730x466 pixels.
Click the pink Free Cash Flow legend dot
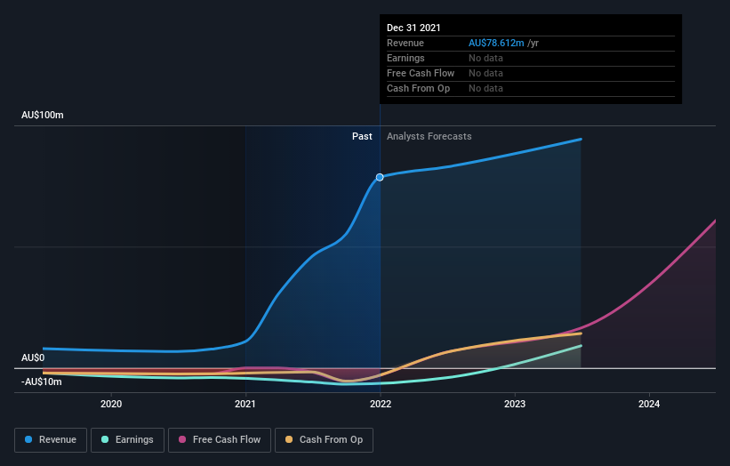[182, 439]
